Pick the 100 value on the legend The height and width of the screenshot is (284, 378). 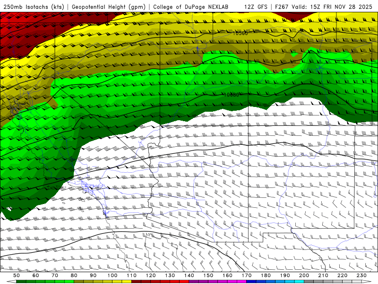pos(112,275)
